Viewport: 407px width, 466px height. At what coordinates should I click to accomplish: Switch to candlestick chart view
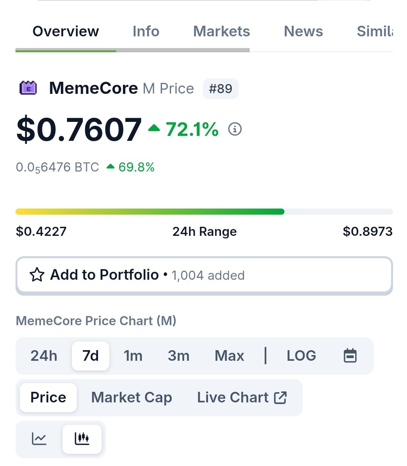pyautogui.click(x=82, y=439)
